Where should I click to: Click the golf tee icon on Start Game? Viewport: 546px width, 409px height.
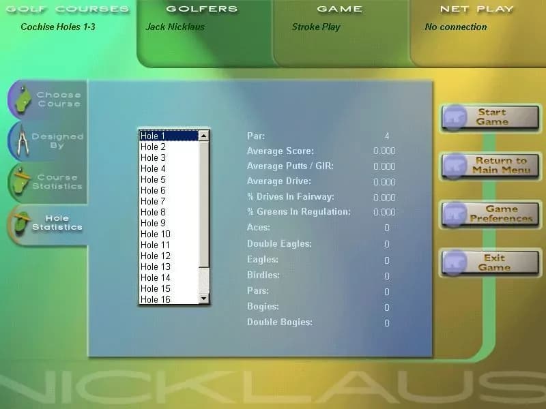455,117
